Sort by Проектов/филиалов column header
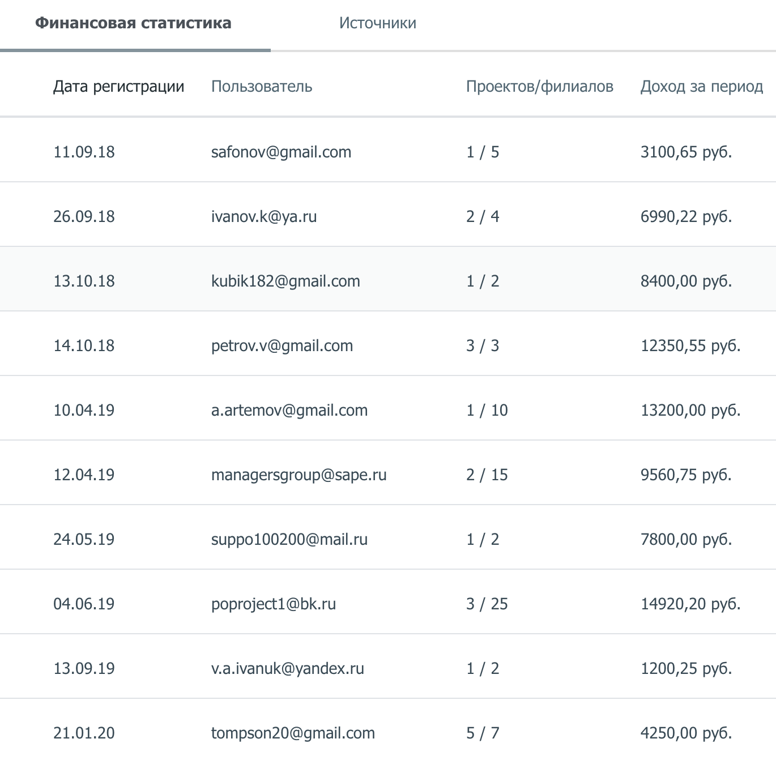Viewport: 776px width, 760px height. pos(539,87)
